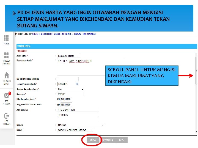Click the Simpan button

point(93,140)
